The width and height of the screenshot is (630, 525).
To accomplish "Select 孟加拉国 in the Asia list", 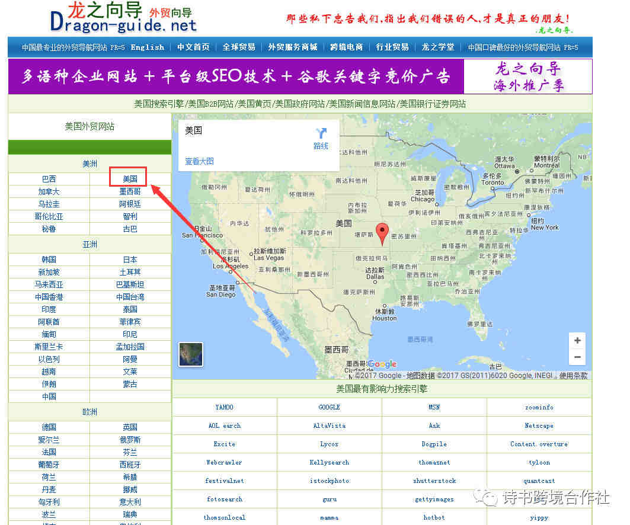I will click(x=130, y=347).
